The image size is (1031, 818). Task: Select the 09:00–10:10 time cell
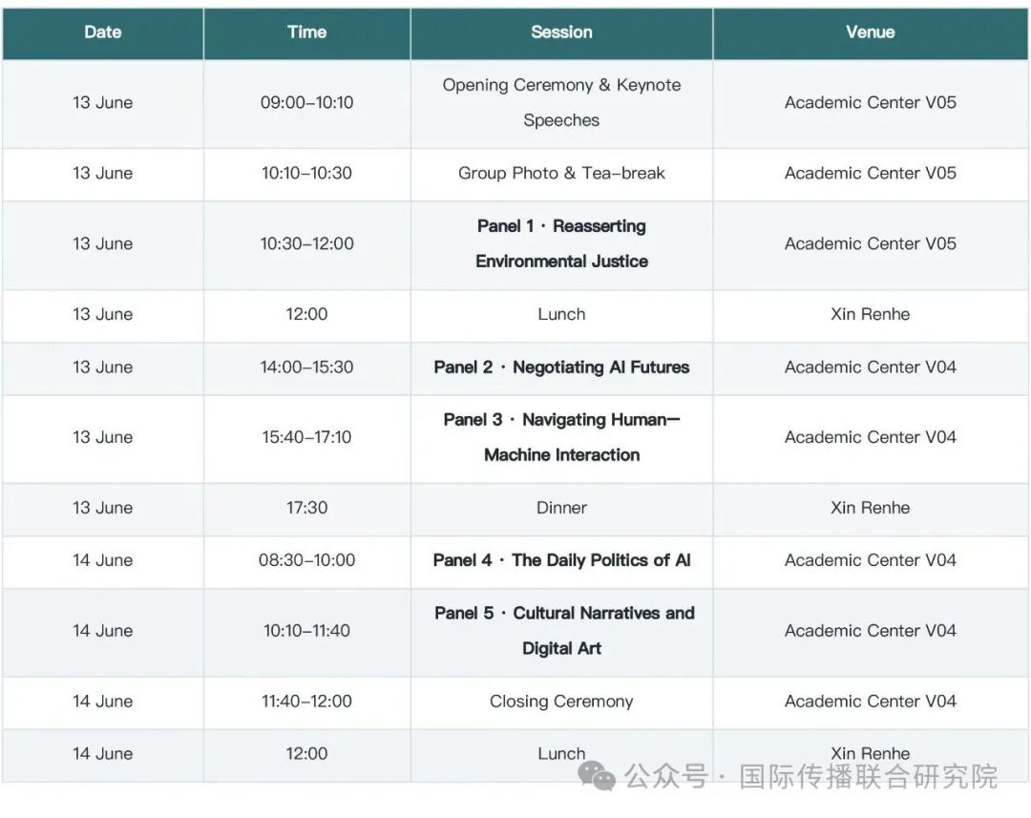tap(306, 102)
